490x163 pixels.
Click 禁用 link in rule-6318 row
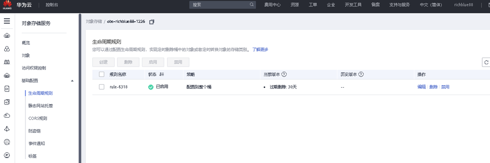445,87
